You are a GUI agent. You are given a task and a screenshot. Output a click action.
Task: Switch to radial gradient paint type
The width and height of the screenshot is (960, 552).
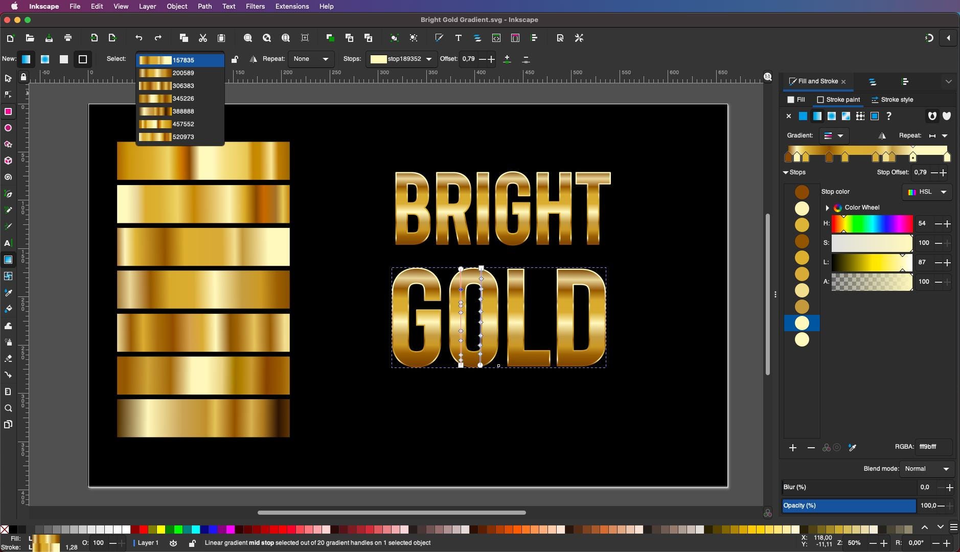(831, 117)
